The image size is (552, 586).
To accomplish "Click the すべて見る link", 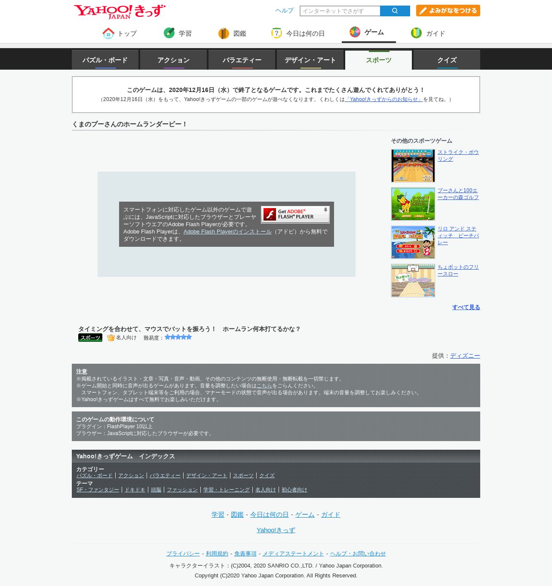I will [466, 307].
